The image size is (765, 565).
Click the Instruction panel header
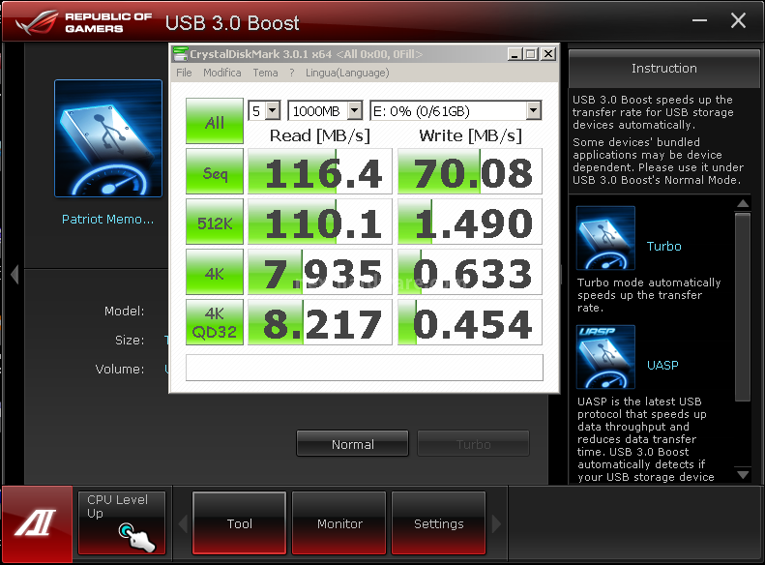(664, 69)
